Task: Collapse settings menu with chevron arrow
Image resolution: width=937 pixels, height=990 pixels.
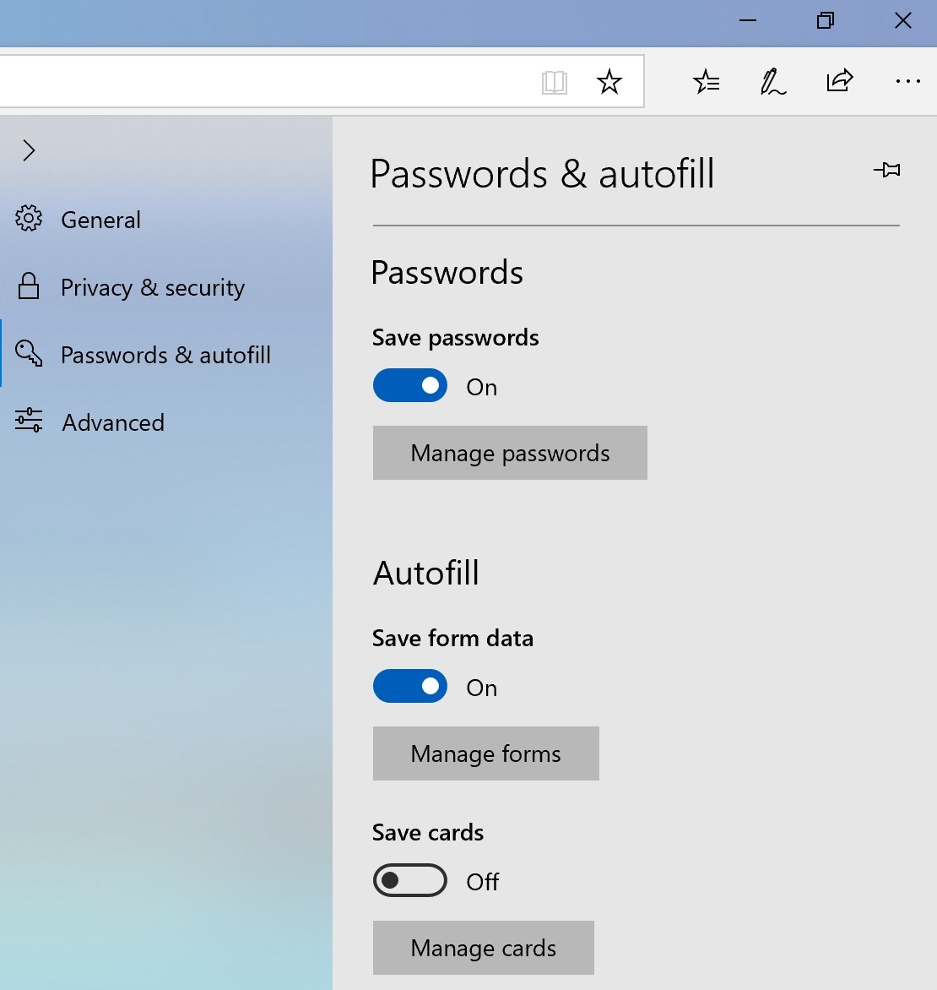Action: (30, 150)
